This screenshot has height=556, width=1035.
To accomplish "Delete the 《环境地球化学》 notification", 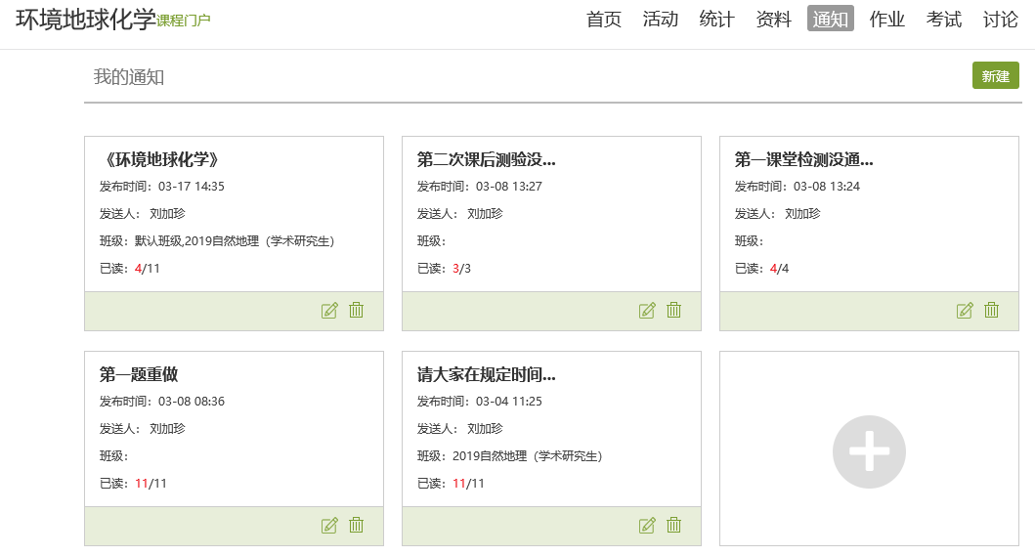I will [x=357, y=311].
